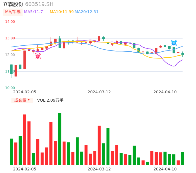Click the MA10:11.99 legend label
196x173 pixels.
tap(61, 12)
